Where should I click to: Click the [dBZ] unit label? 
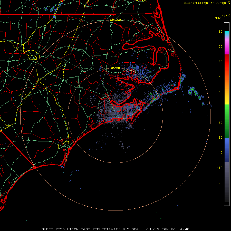(218, 18)
